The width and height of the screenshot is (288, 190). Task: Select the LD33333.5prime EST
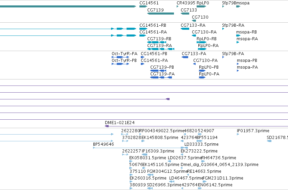coord(186,148)
